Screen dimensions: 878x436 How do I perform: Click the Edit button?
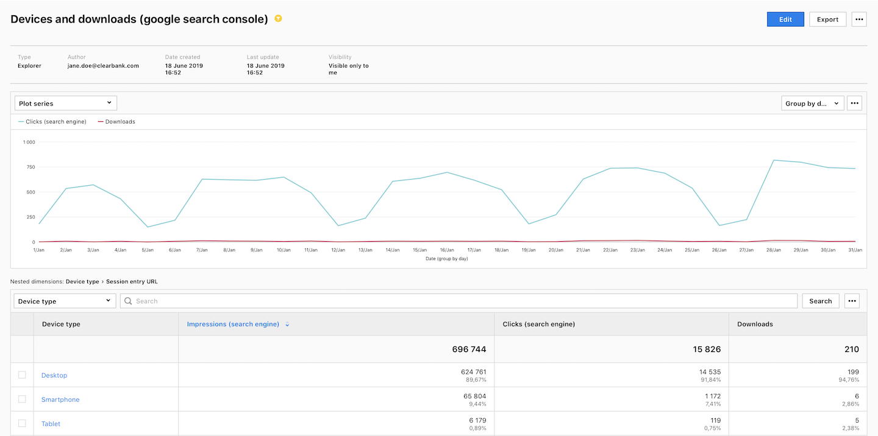click(x=785, y=19)
